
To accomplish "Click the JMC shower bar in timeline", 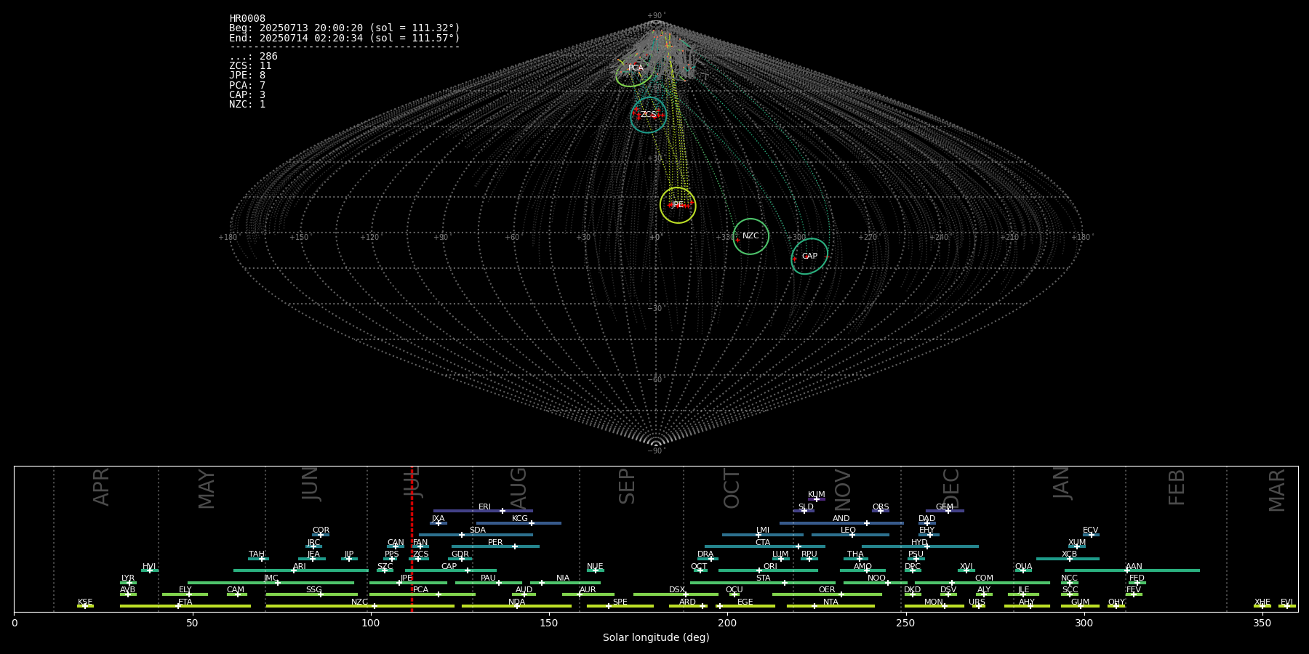I will tap(271, 583).
